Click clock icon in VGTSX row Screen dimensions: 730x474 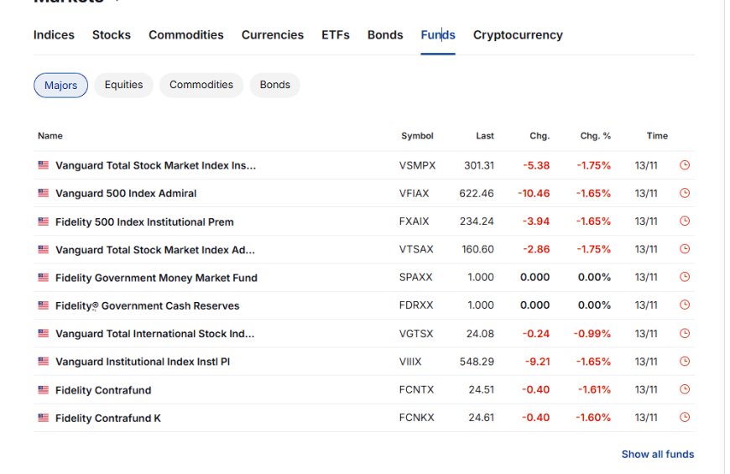click(685, 333)
